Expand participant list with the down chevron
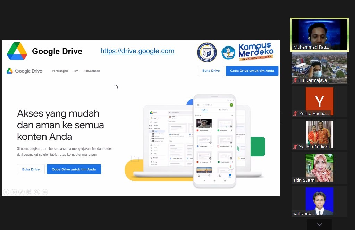This screenshot has height=230, width=355. 320,224
